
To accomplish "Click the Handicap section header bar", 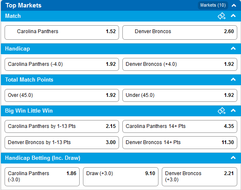I will (121, 49).
